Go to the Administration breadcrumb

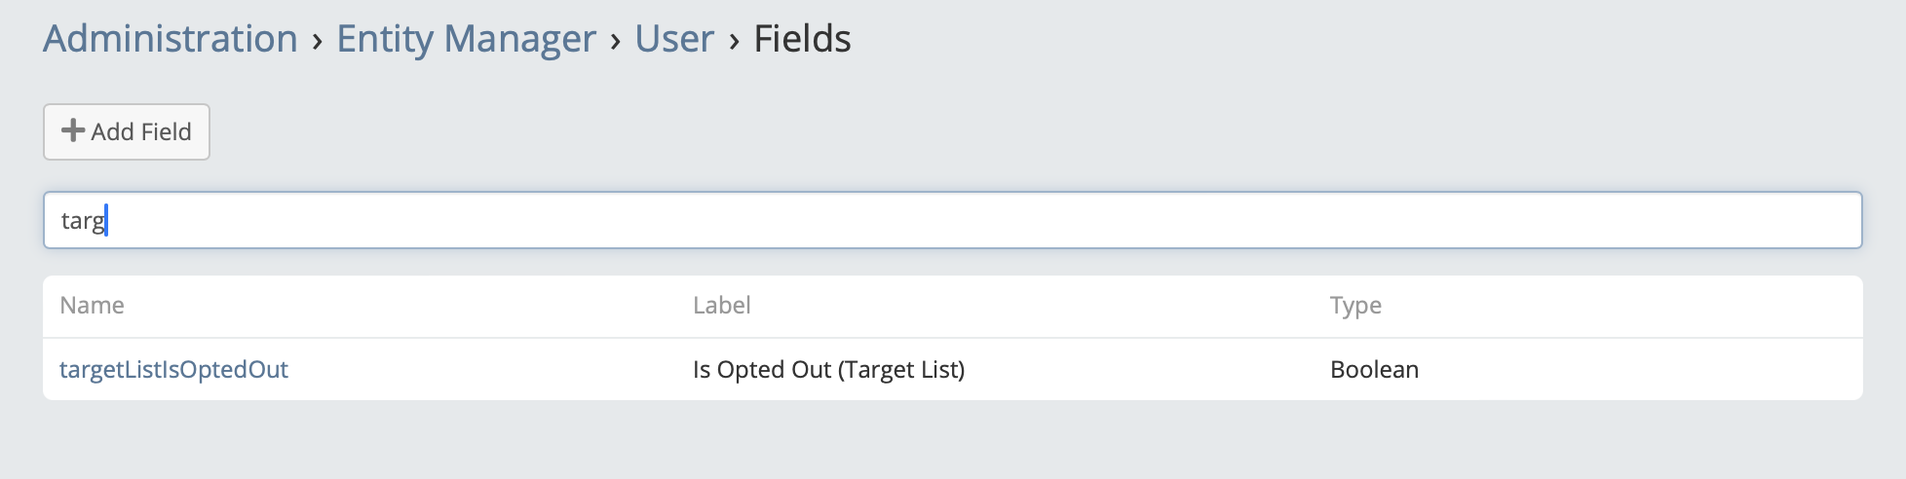point(171,39)
